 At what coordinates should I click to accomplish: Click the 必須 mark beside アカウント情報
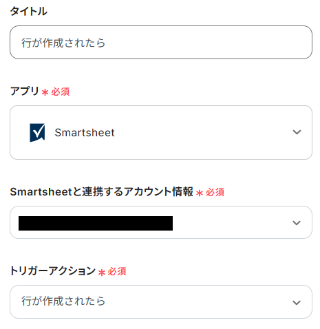tap(215, 192)
